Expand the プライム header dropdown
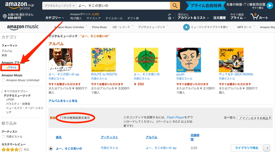Viewport: 275px width, 153px height. click(238, 18)
